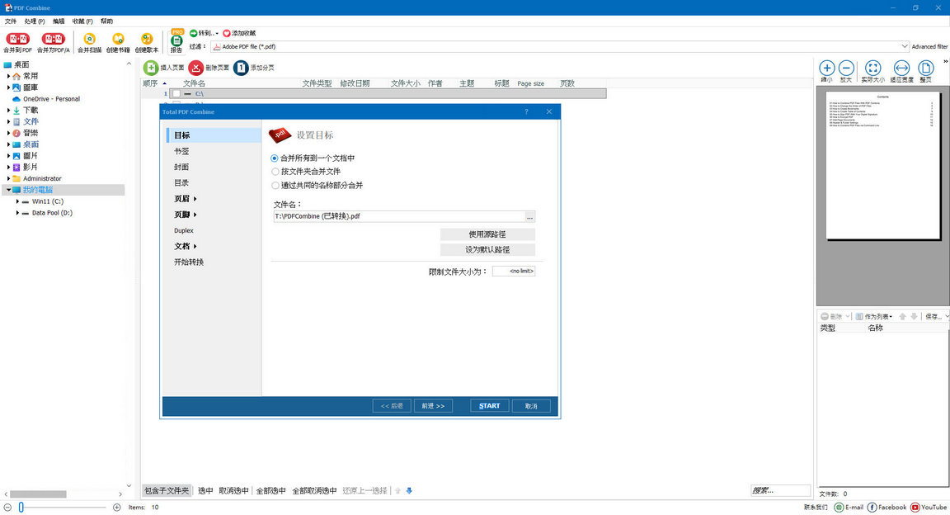Zoom in with the 放大 preview icon
The height and width of the screenshot is (515, 950).
(846, 69)
